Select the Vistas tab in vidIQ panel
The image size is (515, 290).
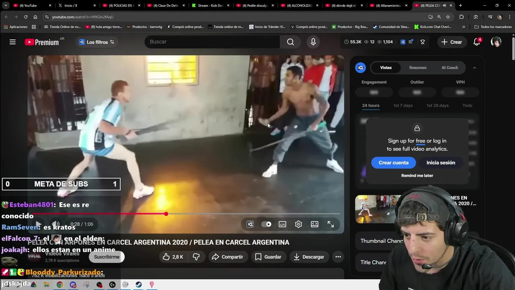coord(386,68)
